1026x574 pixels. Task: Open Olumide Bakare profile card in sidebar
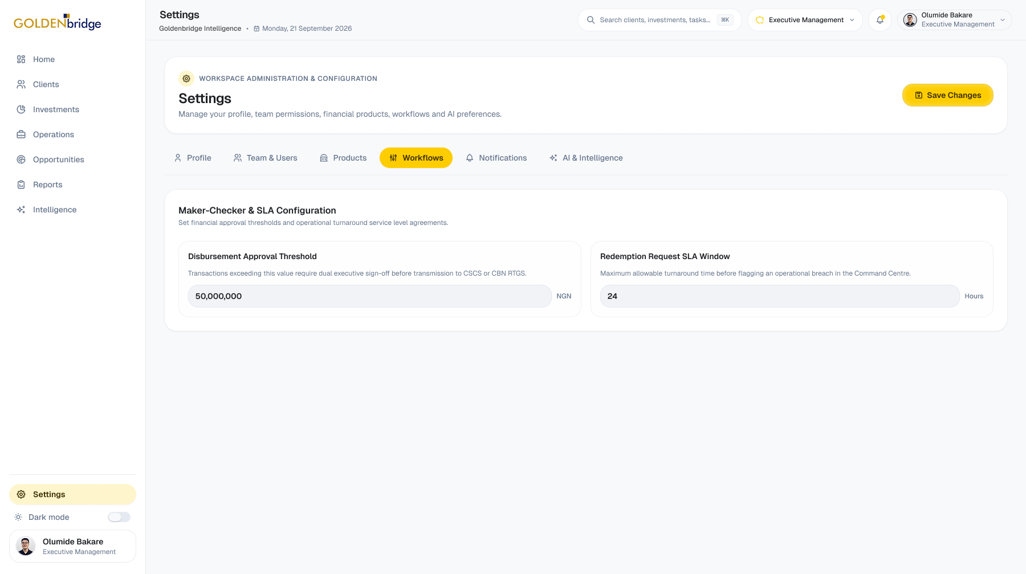click(72, 546)
